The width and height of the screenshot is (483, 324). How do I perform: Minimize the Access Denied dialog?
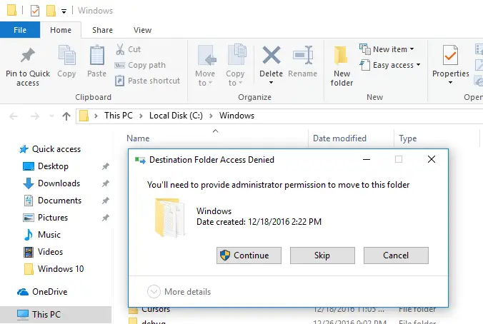367,159
